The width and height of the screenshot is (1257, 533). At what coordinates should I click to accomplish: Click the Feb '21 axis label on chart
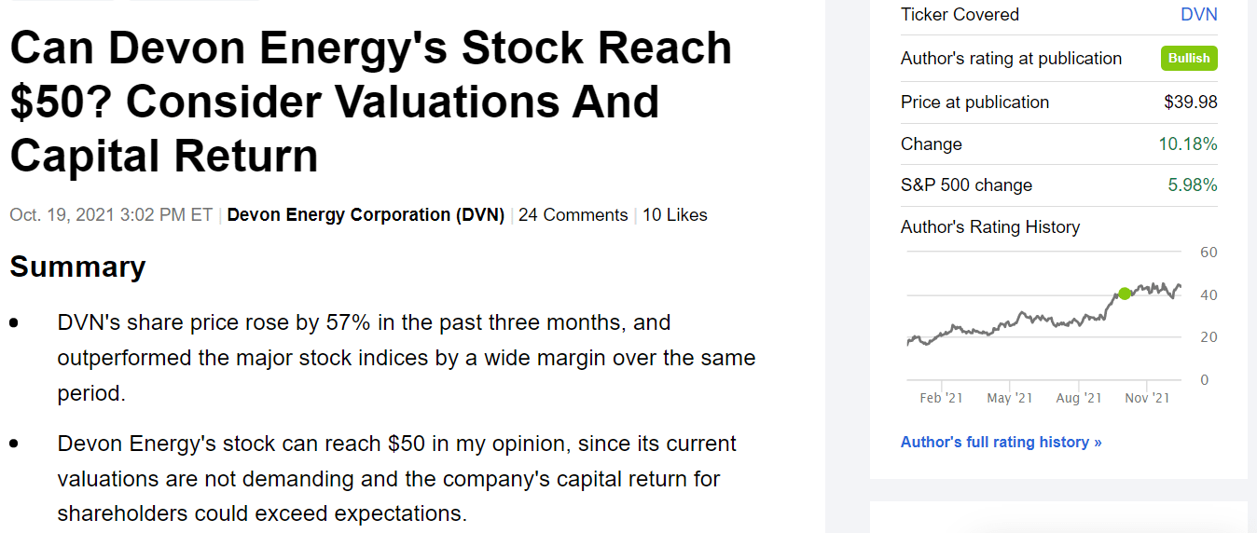[x=941, y=398]
